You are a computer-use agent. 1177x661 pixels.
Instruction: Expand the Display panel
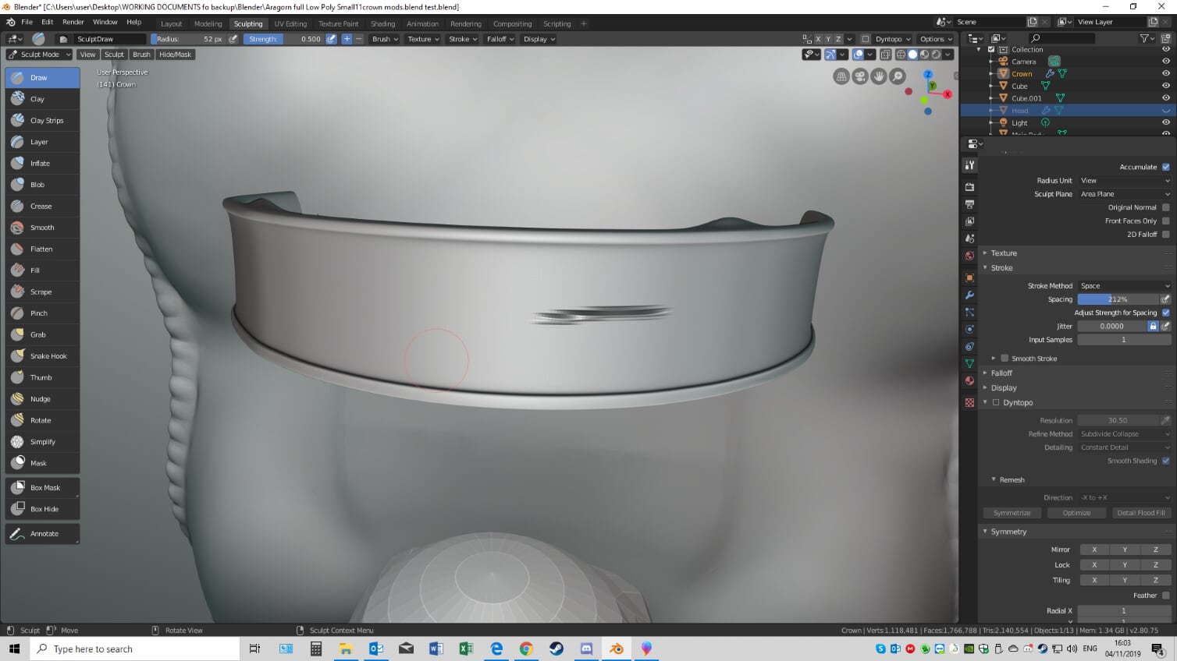click(x=1003, y=388)
